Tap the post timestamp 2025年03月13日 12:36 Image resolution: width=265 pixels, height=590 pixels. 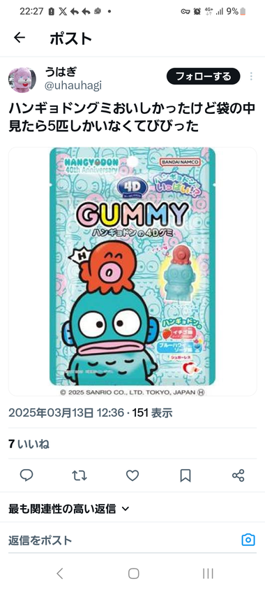(x=66, y=412)
